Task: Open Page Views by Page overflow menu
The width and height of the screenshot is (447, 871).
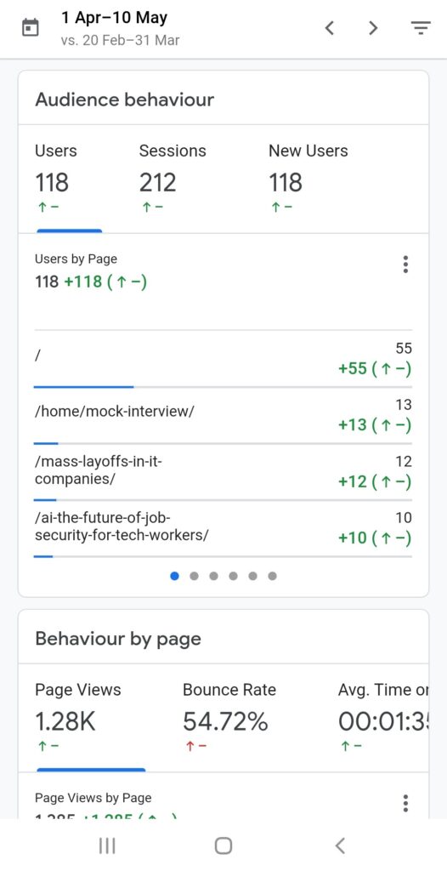Action: click(x=406, y=803)
